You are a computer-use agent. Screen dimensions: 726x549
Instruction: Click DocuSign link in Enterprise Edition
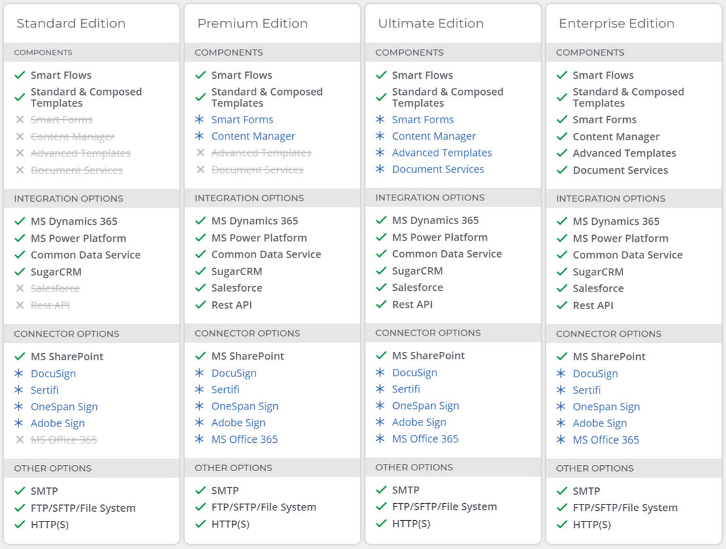click(x=595, y=373)
